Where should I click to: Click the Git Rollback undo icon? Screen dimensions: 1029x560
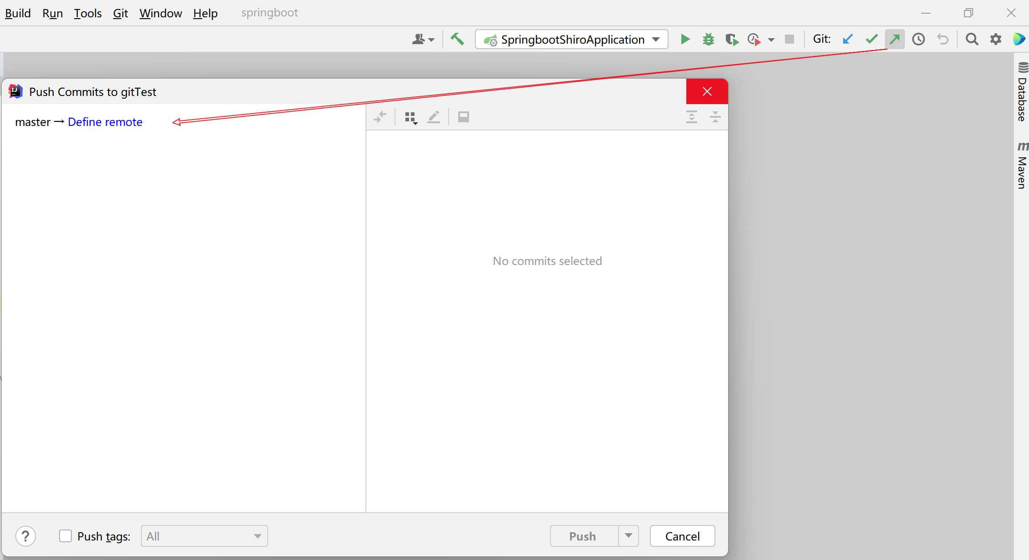943,40
